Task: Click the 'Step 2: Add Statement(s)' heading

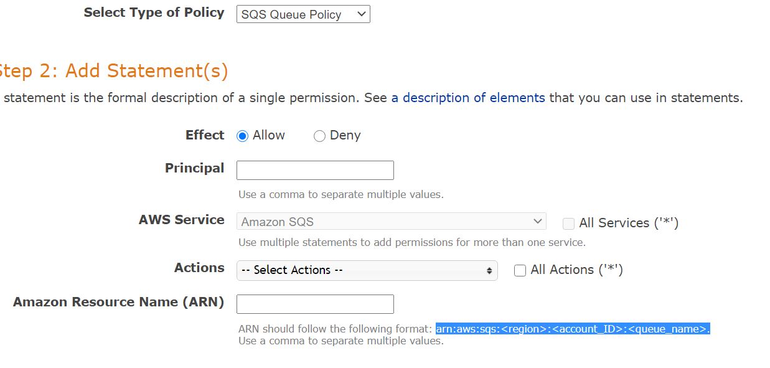Action: pos(113,71)
